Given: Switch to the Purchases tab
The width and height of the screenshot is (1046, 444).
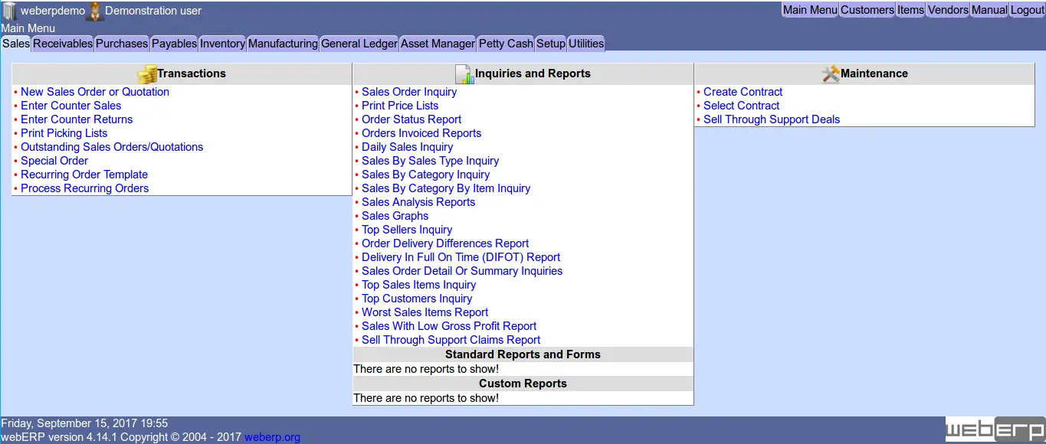Looking at the screenshot, I should (x=122, y=44).
